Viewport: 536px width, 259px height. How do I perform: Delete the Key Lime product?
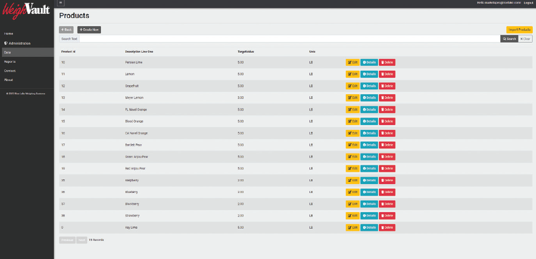[x=387, y=228]
